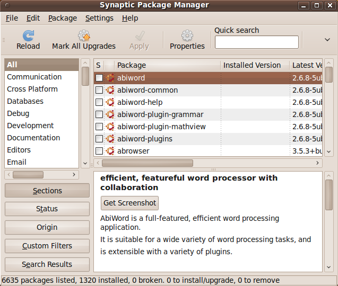The width and height of the screenshot is (338, 286).
Task: Expand the toolbar overflow chevron
Action: 327,40
